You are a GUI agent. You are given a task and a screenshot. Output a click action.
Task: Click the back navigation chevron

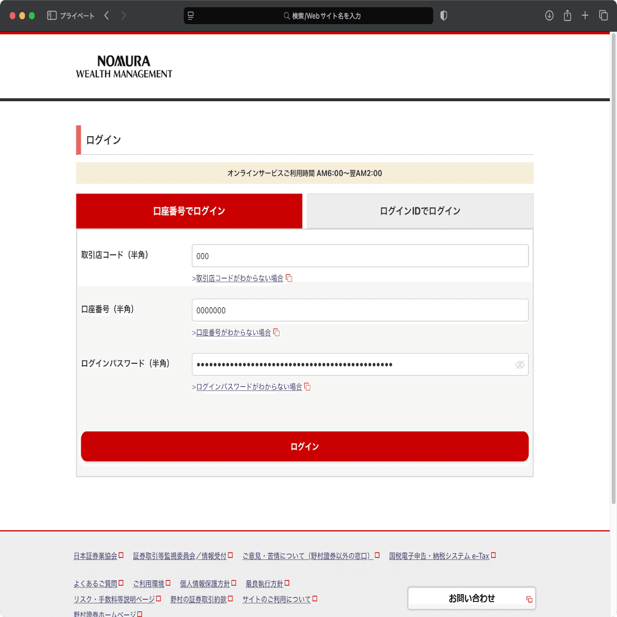pyautogui.click(x=106, y=16)
